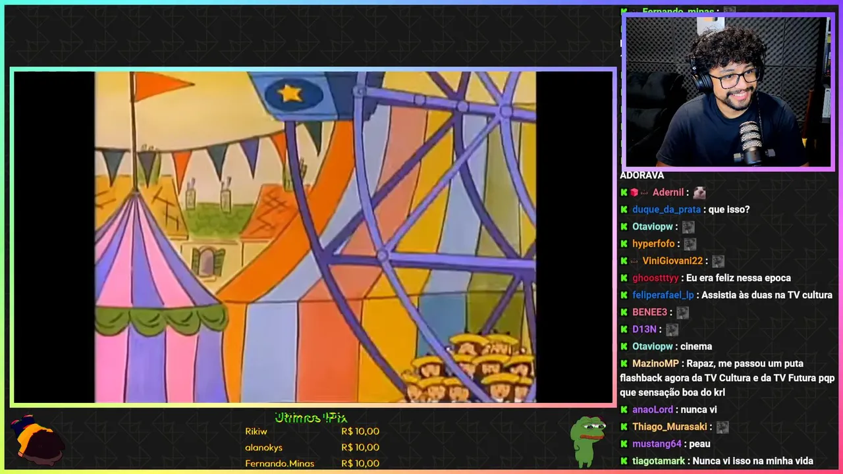Select mustang64's username in chat
Screen dimensions: 843x474
tap(657, 444)
